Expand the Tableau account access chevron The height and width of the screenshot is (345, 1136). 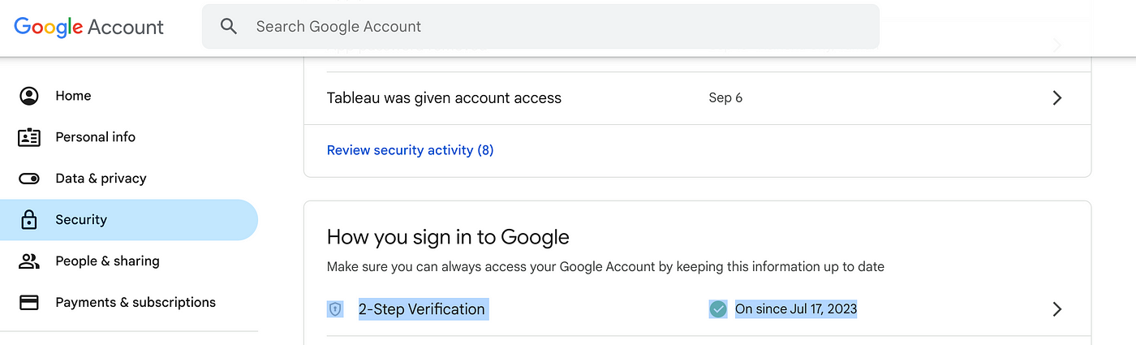coord(1056,98)
